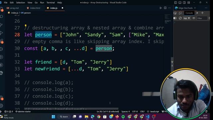Click Ln 28, Col 11 cursor position

point(108,112)
